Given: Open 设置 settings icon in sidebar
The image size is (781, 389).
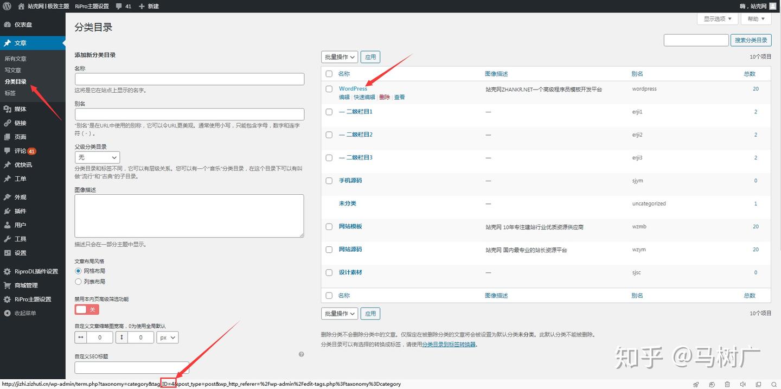Looking at the screenshot, I should click(x=7, y=253).
